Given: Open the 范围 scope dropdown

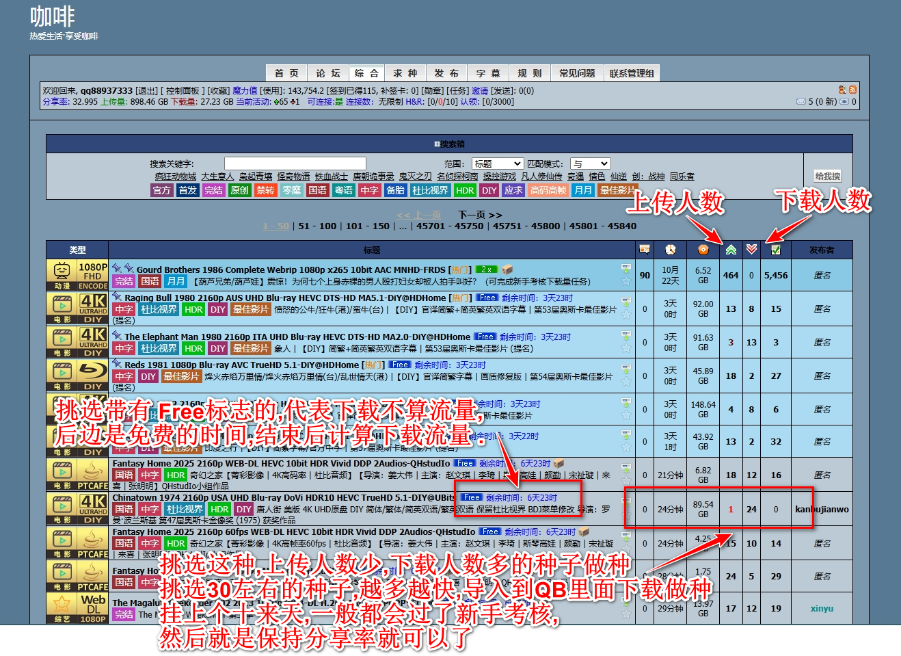Looking at the screenshot, I should pos(498,163).
